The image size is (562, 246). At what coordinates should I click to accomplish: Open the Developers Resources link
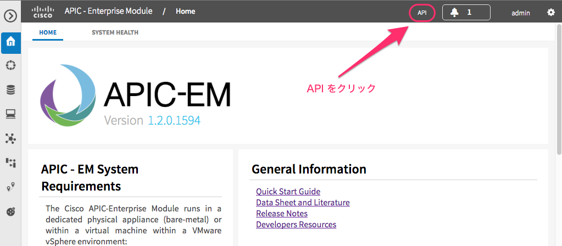296,225
